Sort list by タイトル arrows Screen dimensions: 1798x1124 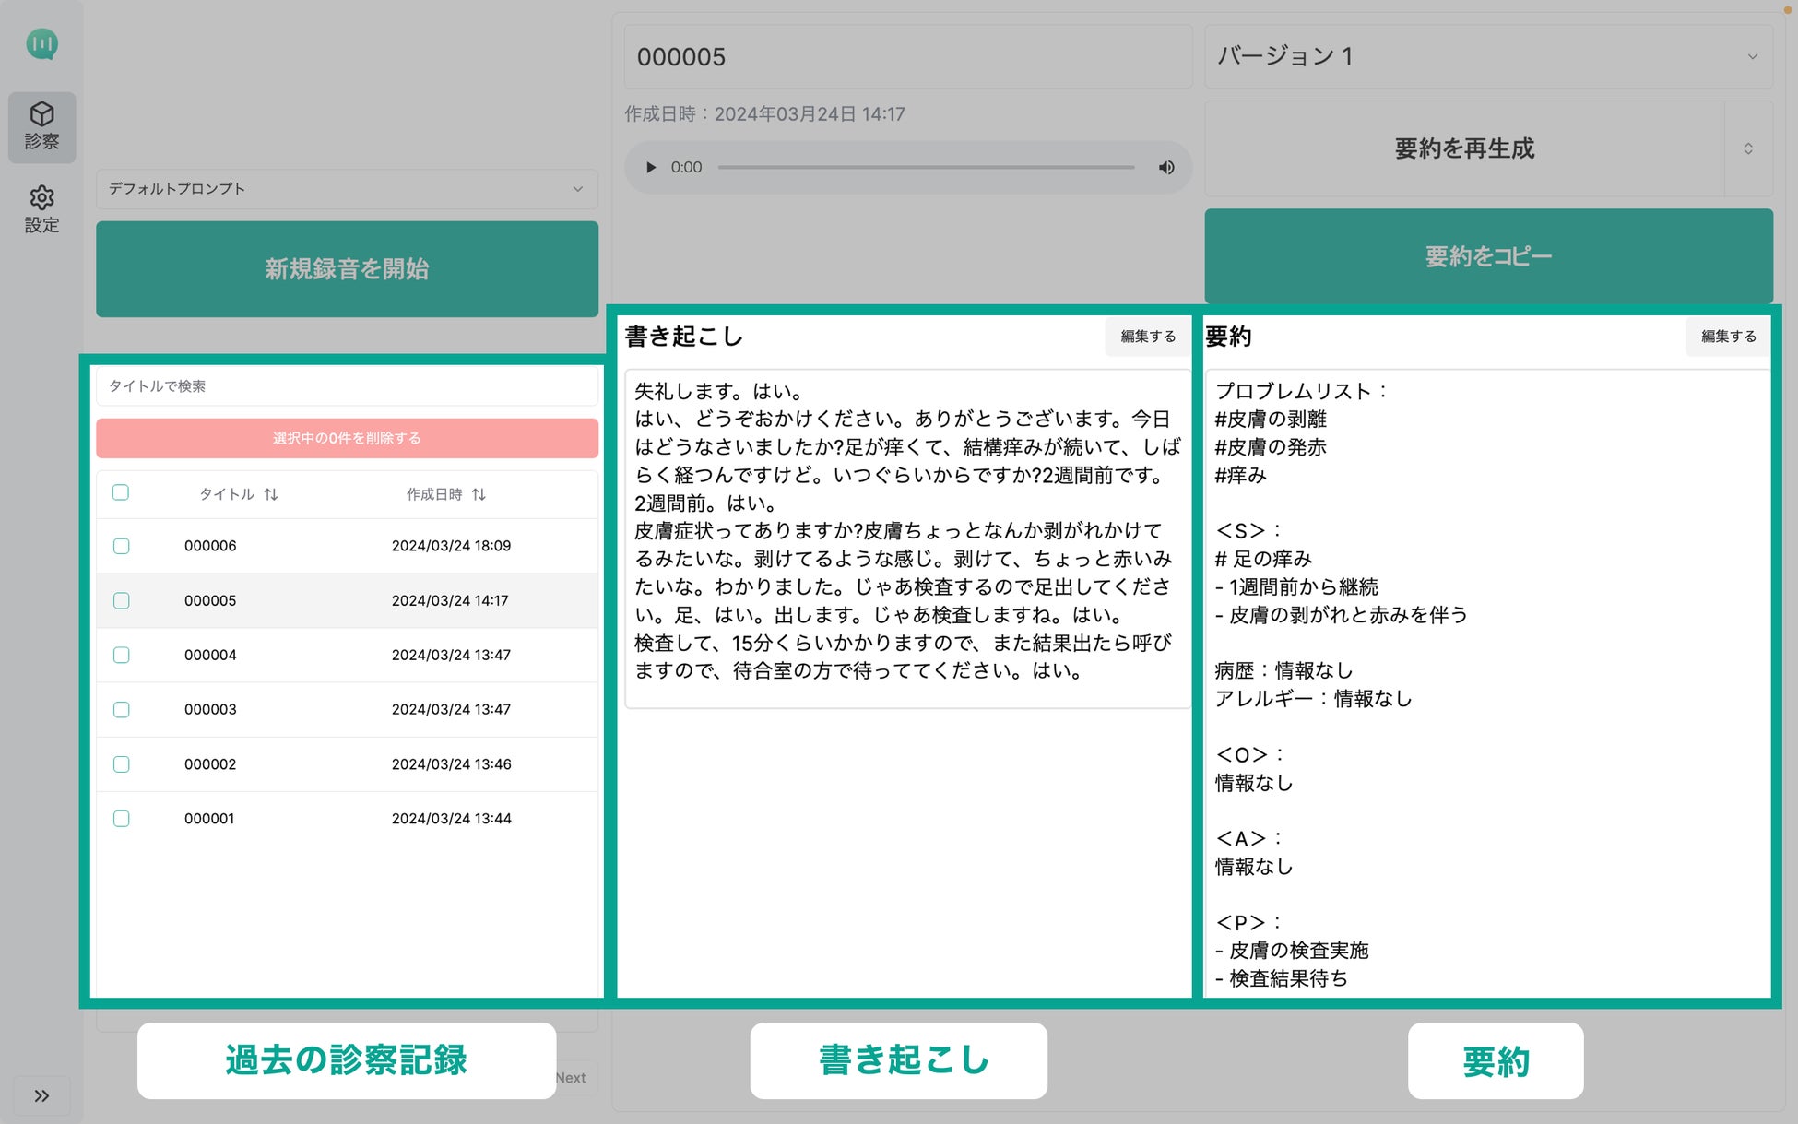270,494
